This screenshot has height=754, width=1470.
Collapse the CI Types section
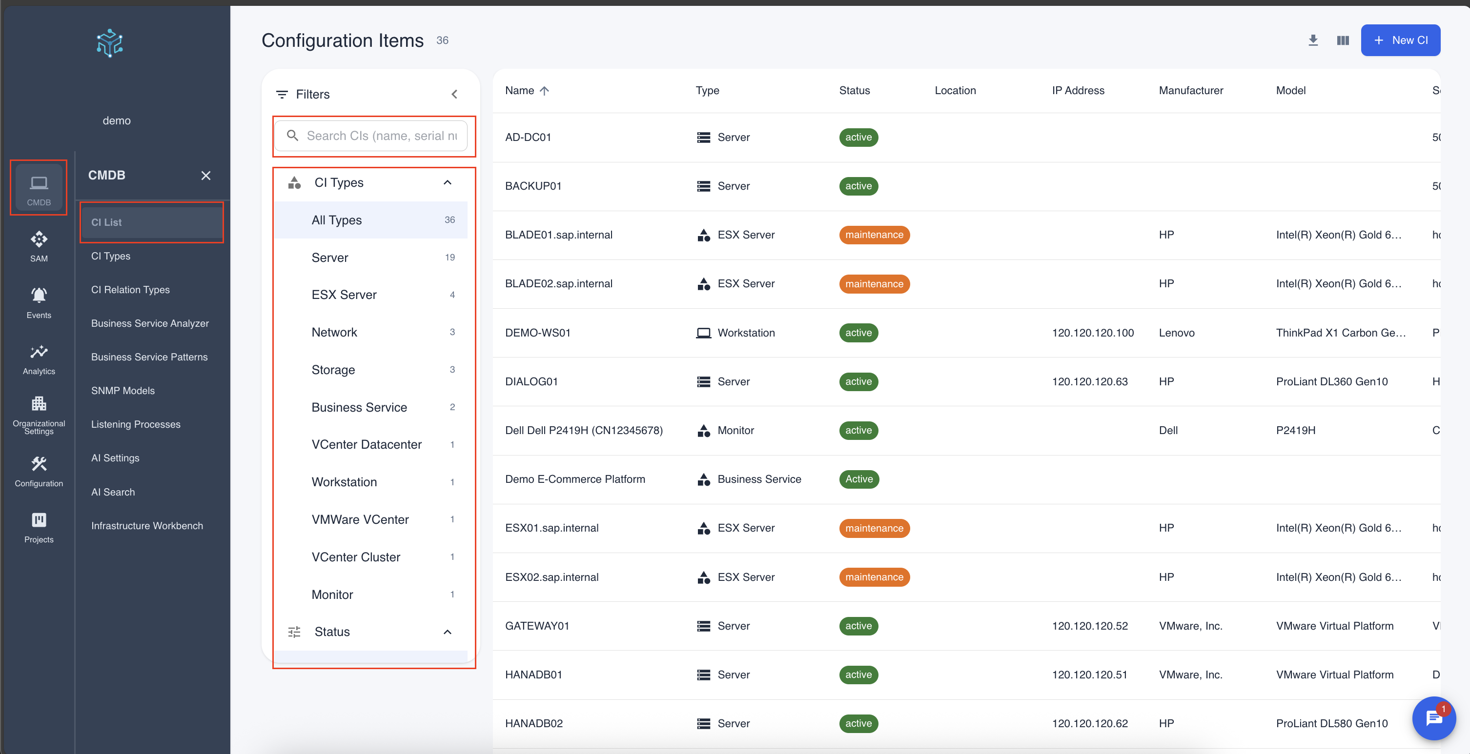[x=448, y=182]
